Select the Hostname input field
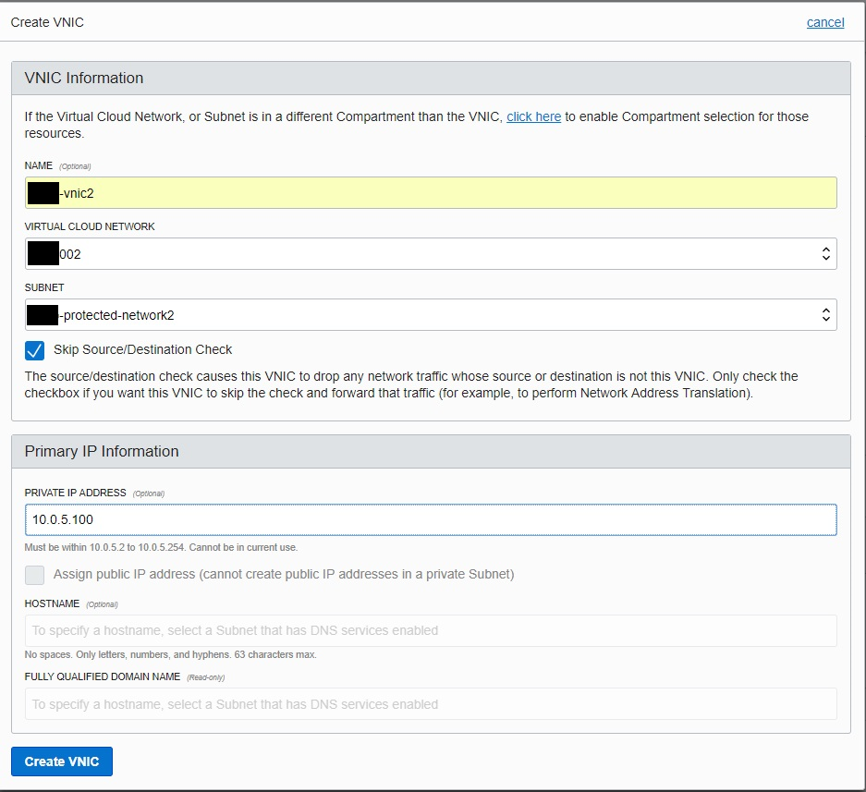Image resolution: width=866 pixels, height=792 pixels. (x=431, y=630)
